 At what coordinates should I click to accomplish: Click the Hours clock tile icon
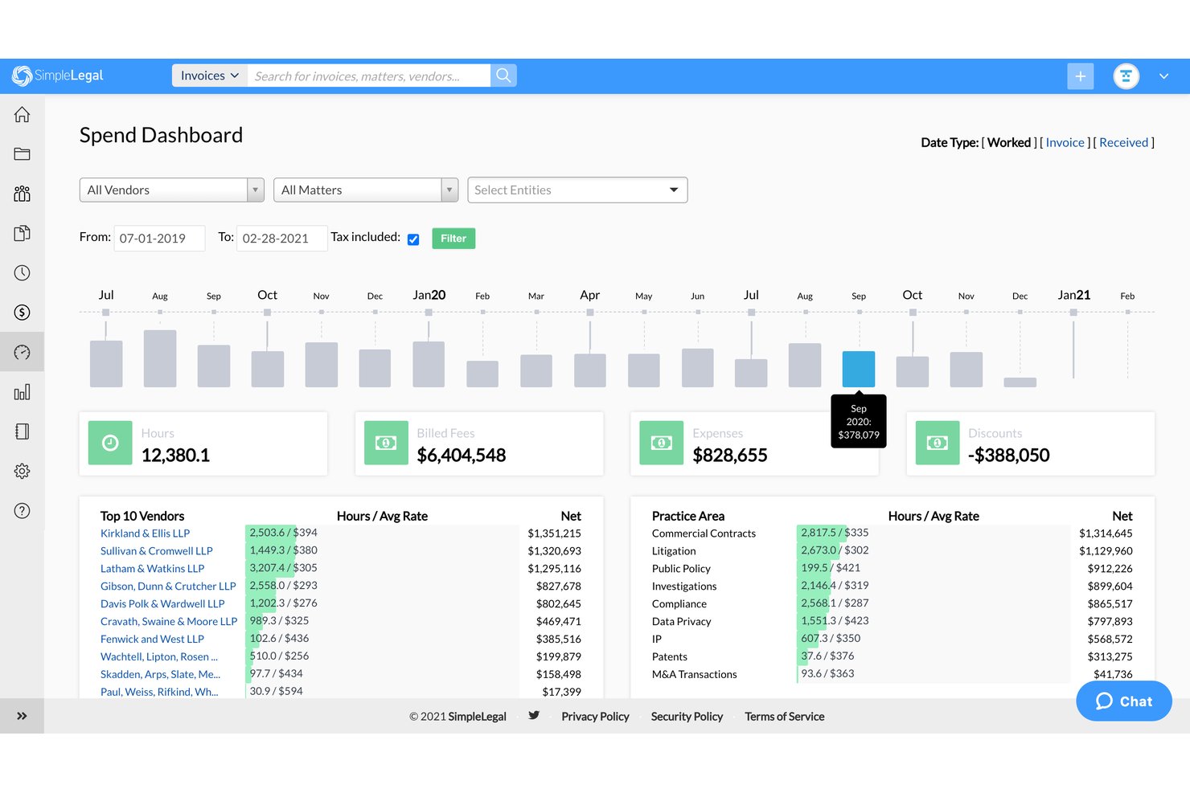pyautogui.click(x=110, y=443)
